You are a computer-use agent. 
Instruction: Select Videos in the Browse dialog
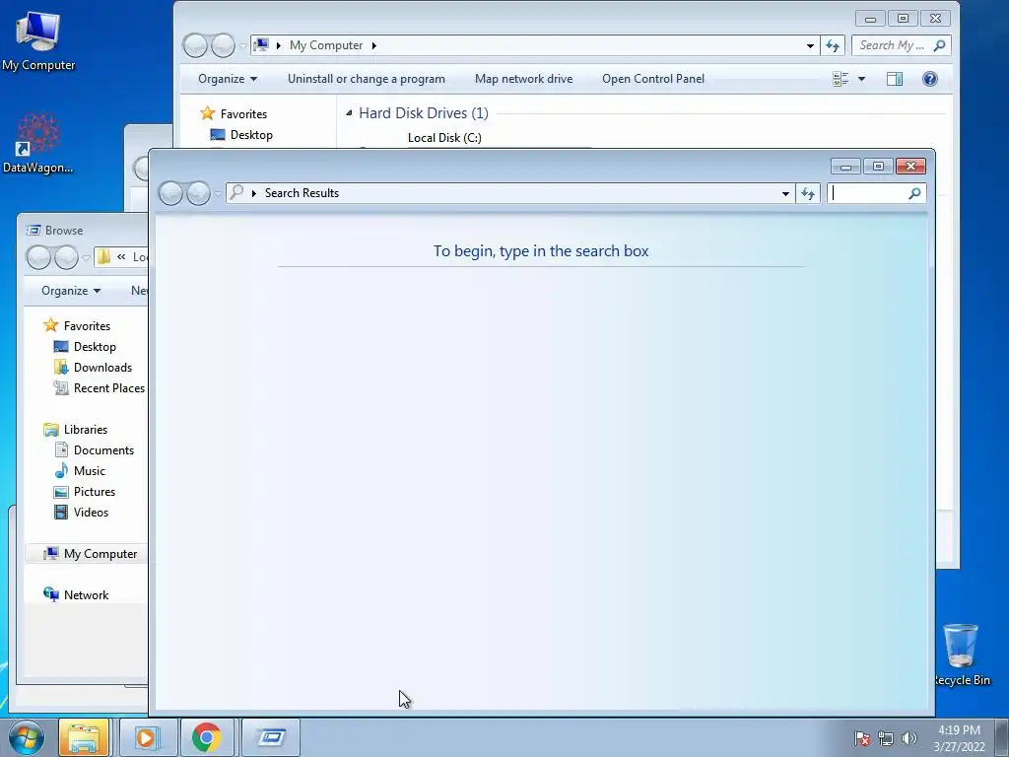pos(81,513)
